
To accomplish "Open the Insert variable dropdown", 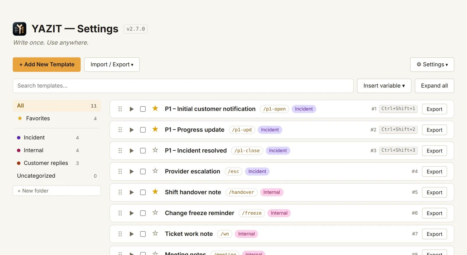I will pyautogui.click(x=384, y=86).
